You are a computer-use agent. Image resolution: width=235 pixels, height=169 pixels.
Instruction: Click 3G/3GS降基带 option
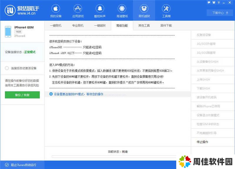click(x=213, y=53)
